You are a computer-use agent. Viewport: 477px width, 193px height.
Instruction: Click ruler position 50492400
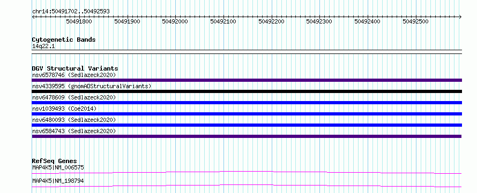(x=368, y=21)
